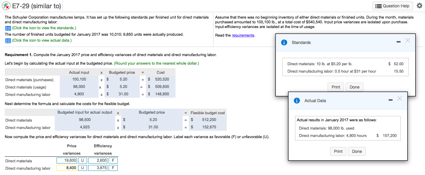Click the 100,100 actual input cell

pyautogui.click(x=79, y=79)
